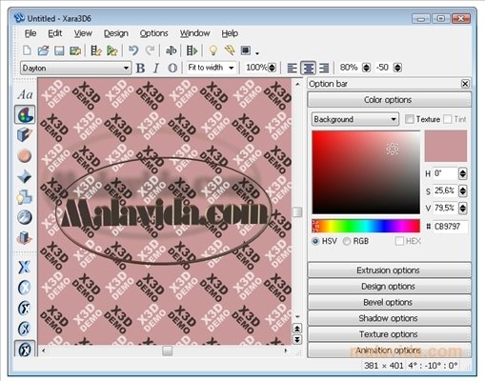
Task: Click the light bulb lighting icon
Action: tap(213, 50)
